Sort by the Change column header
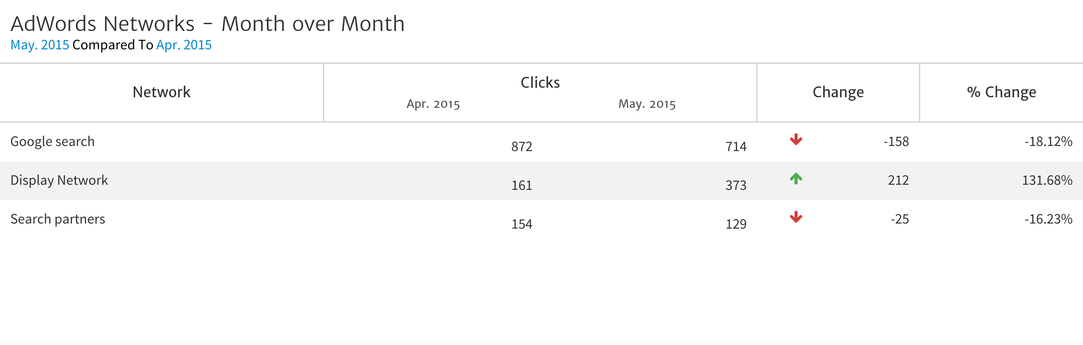The image size is (1083, 345). (x=838, y=92)
